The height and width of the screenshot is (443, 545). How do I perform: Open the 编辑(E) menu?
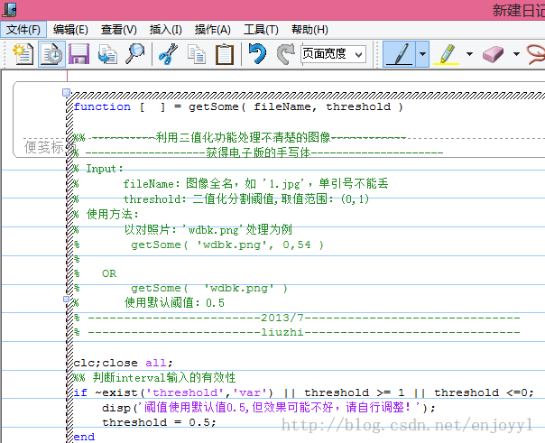[x=70, y=30]
